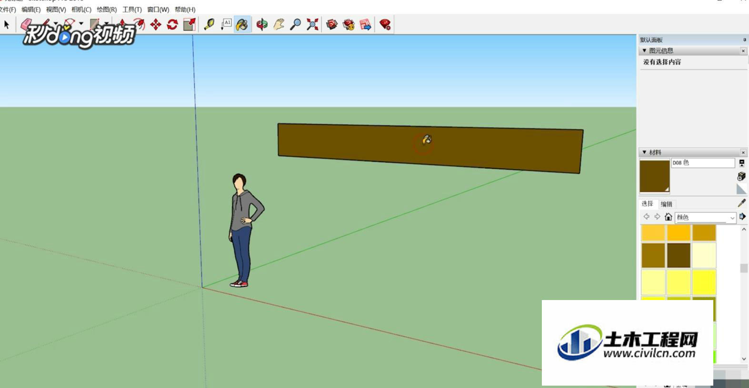Select the Arc tool
The width and height of the screenshot is (749, 388).
click(70, 23)
